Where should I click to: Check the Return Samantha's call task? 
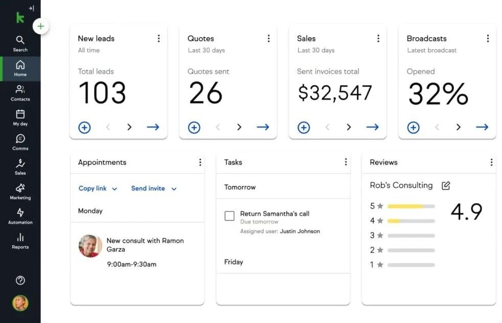coord(230,216)
